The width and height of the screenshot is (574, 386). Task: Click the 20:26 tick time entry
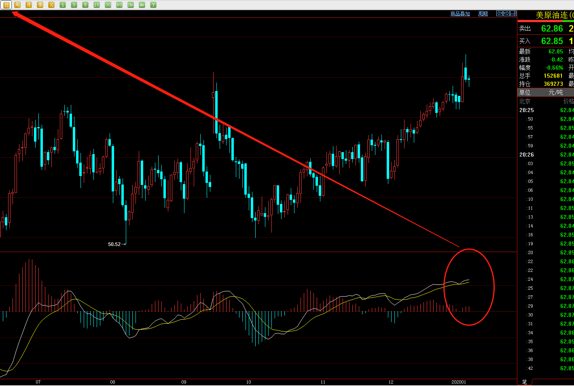pos(527,155)
